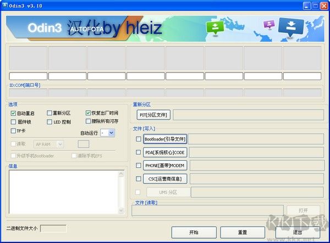Minimize the Odin3 window

coord(307,6)
